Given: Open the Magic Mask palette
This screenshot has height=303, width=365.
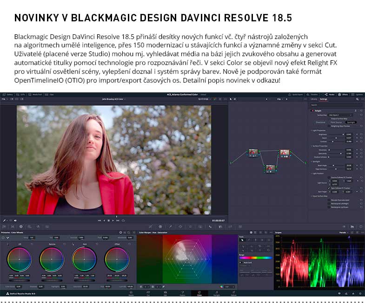Looking at the screenshot, I should 200,226.
